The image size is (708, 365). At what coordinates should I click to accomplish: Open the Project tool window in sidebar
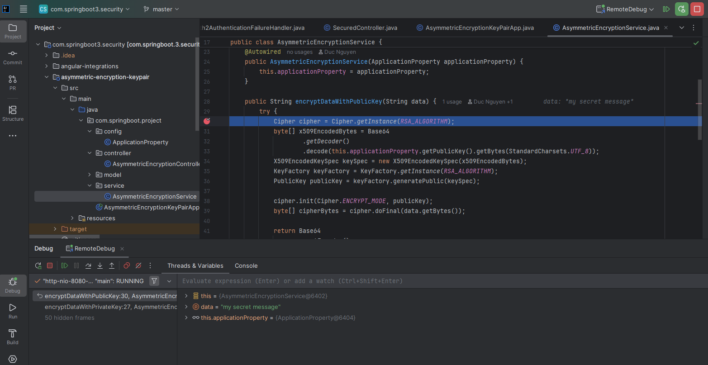click(x=13, y=31)
